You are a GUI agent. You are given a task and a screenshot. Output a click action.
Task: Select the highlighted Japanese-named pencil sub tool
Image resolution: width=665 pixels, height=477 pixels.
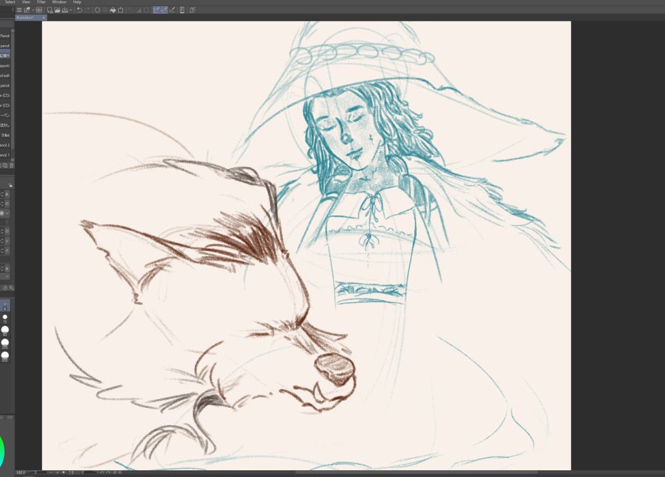click(x=5, y=56)
